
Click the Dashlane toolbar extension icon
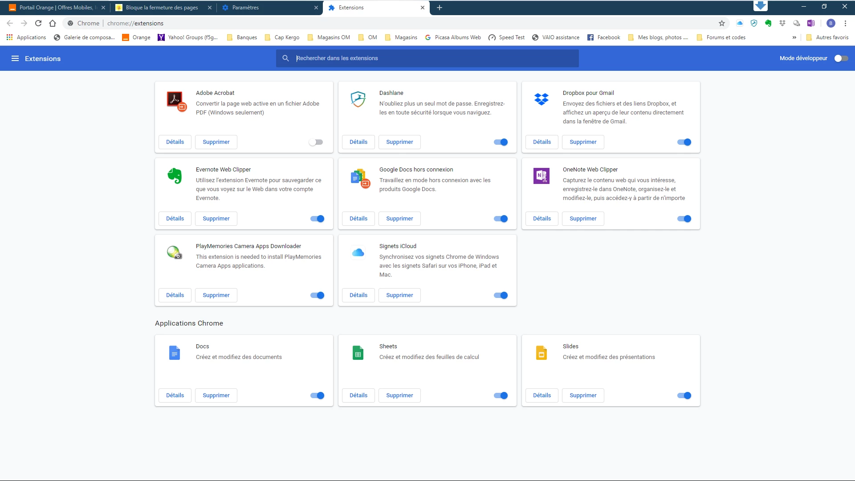pyautogui.click(x=754, y=23)
